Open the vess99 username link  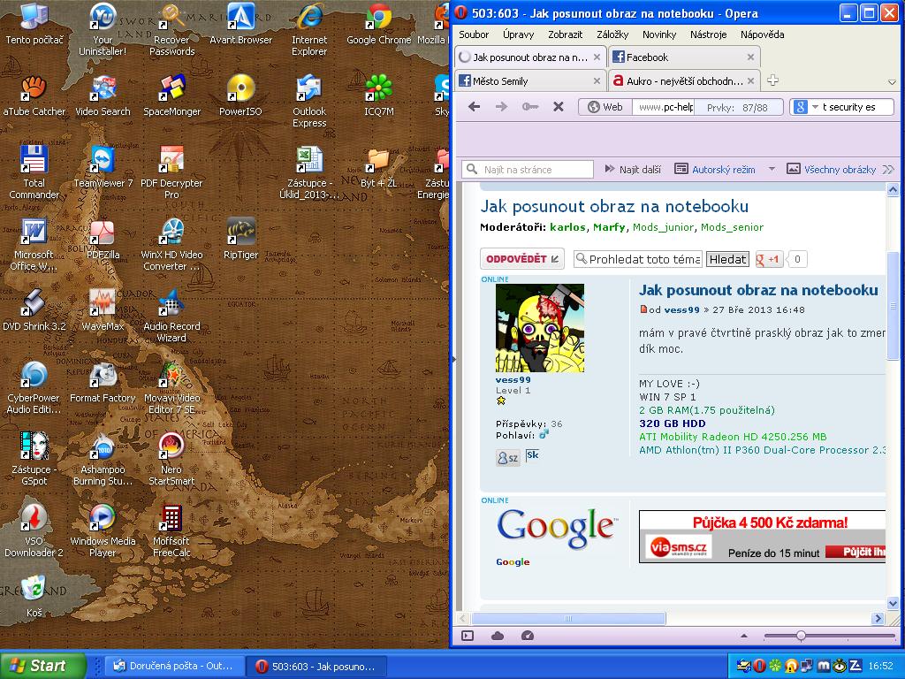pyautogui.click(x=513, y=379)
